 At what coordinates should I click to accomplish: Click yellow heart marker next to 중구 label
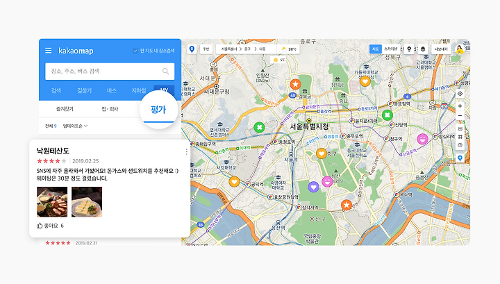coord(322,154)
